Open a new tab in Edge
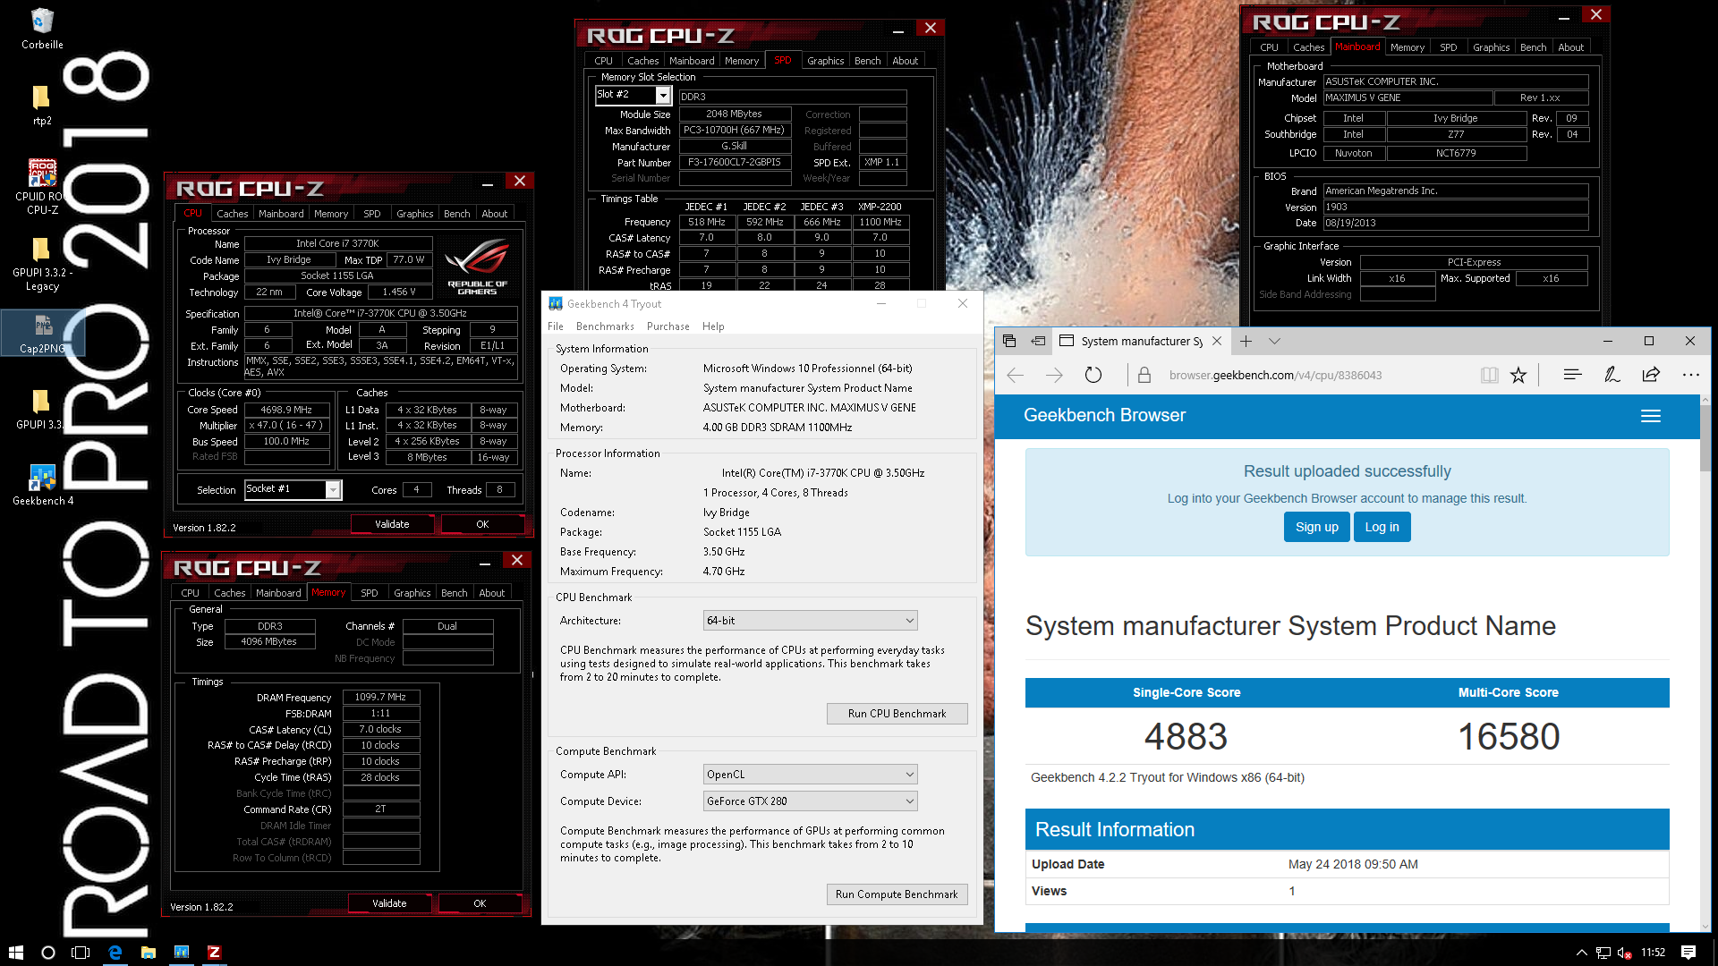1718x966 pixels. point(1246,341)
